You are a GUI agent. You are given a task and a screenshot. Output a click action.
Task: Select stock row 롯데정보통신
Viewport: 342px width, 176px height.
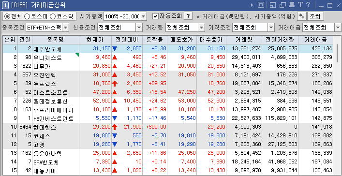click(168, 101)
